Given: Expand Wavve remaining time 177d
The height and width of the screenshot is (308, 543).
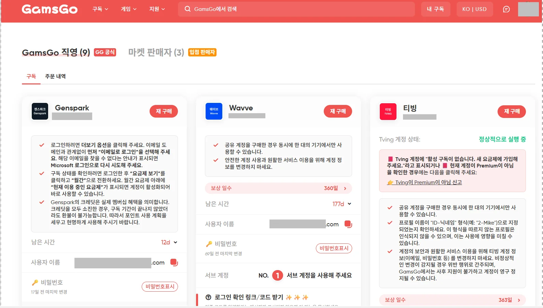Looking at the screenshot, I should (342, 204).
